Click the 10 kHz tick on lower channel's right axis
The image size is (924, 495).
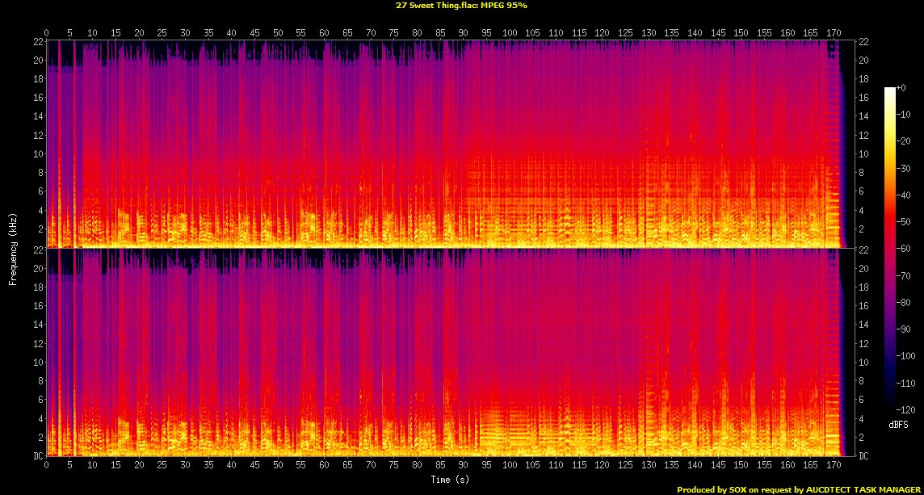click(x=863, y=362)
